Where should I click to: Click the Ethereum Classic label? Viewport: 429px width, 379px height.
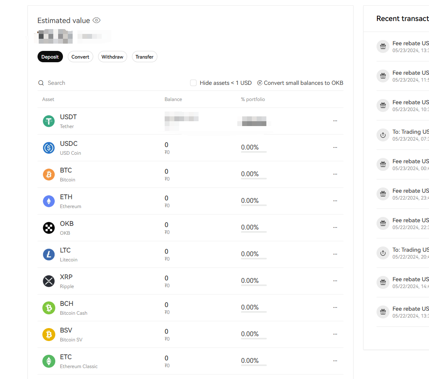79,366
